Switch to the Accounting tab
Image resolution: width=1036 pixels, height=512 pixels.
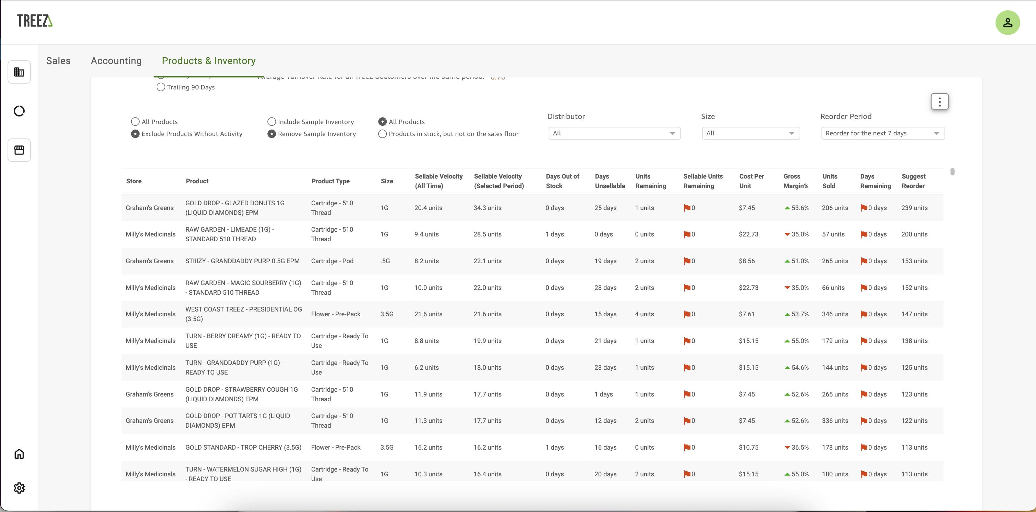click(x=116, y=61)
